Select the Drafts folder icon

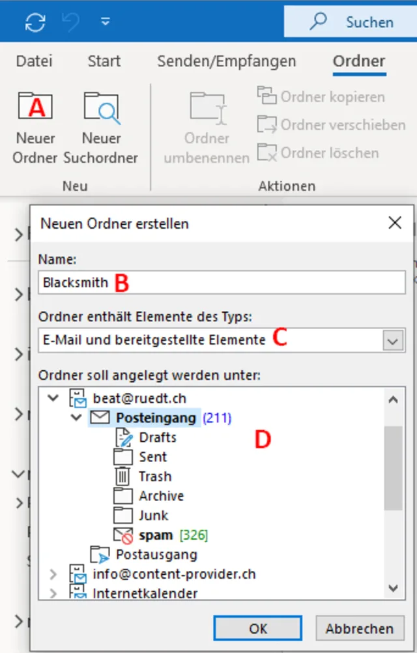click(x=122, y=437)
